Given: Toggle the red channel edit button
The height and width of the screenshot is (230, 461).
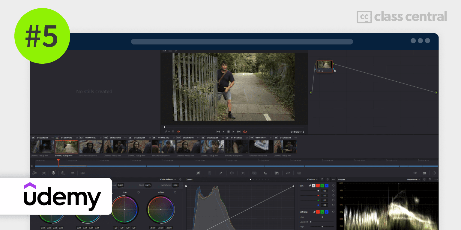Looking at the screenshot, I should pyautogui.click(x=318, y=186).
